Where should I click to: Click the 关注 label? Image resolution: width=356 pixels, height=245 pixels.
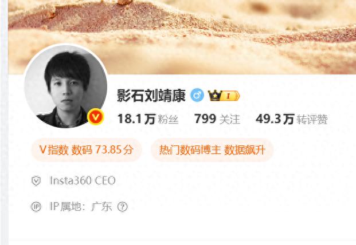point(230,120)
